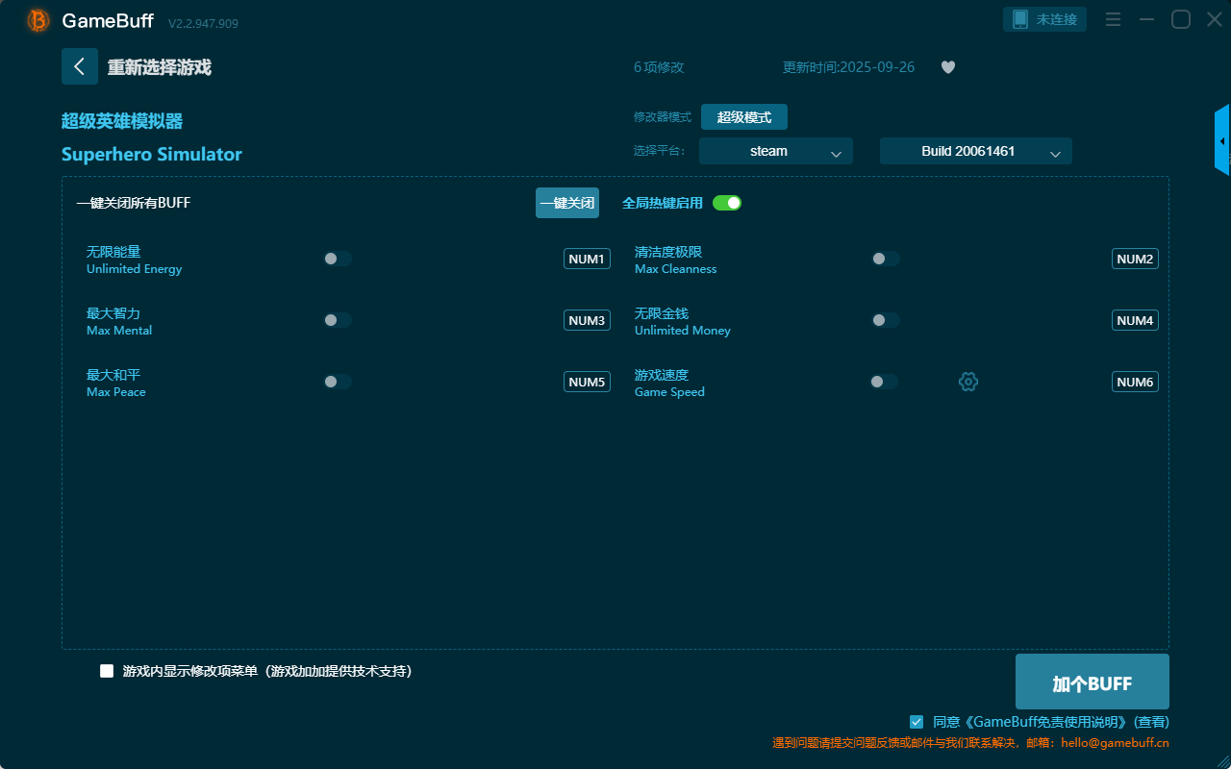Image resolution: width=1231 pixels, height=769 pixels.
Task: Toggle Unlimited Energy switch
Action: point(338,259)
